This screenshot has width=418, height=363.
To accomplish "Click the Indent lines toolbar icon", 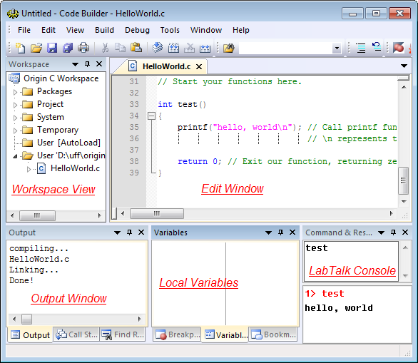I will [x=361, y=48].
